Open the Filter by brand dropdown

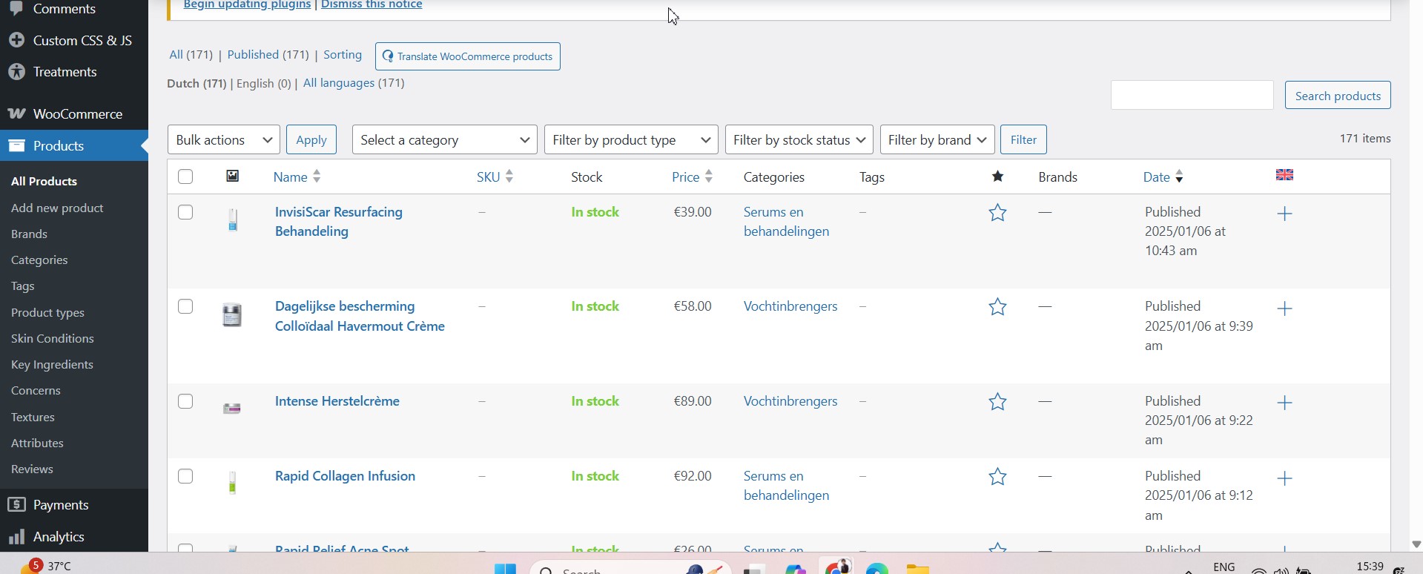(x=937, y=139)
